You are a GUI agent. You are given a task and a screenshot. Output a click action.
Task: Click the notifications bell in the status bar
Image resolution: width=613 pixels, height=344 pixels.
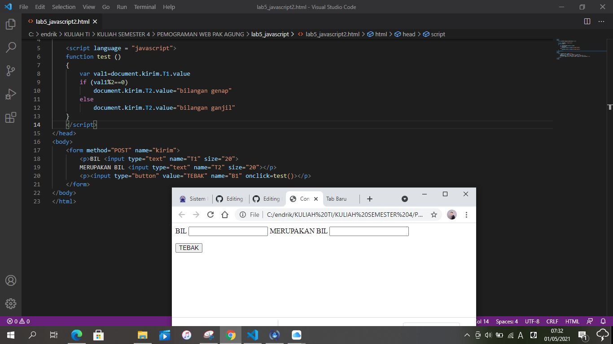coord(603,321)
